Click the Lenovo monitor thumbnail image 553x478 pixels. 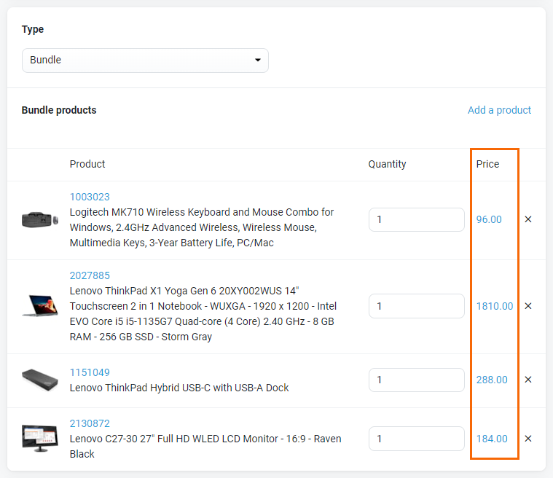click(x=40, y=439)
